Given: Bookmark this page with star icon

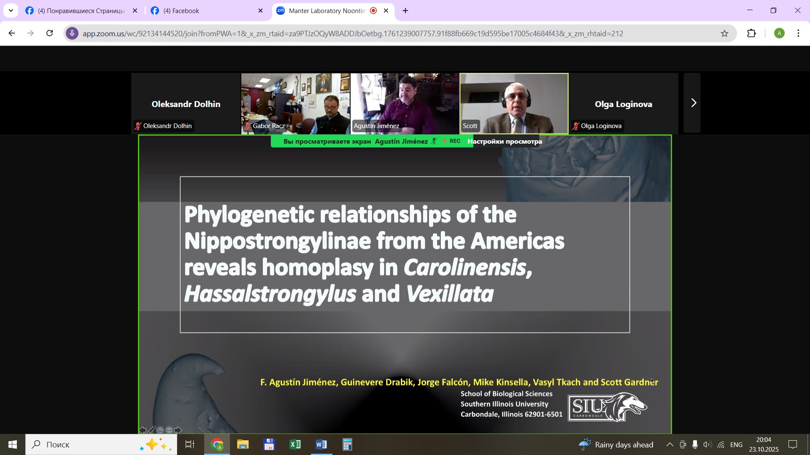Looking at the screenshot, I should click(724, 34).
